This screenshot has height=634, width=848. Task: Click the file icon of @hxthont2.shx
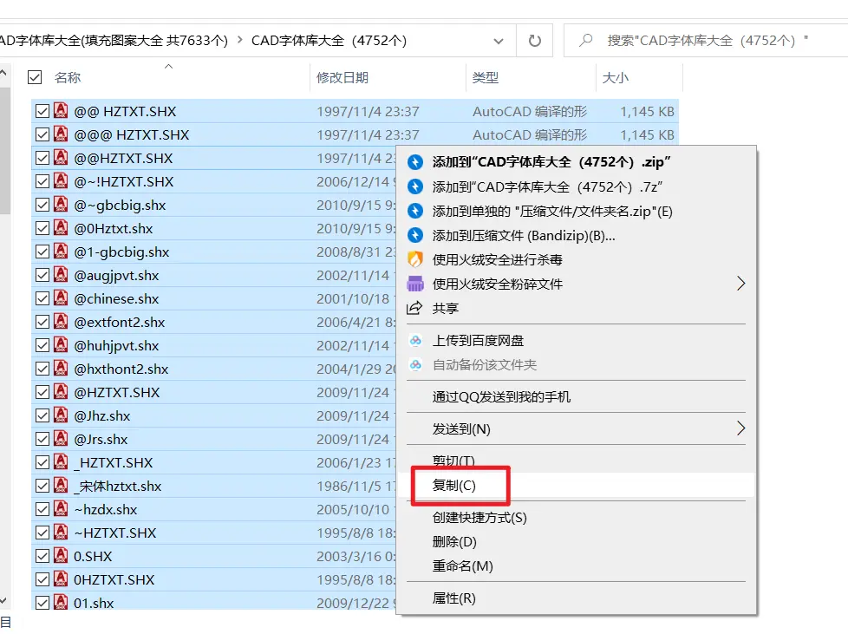pos(61,369)
